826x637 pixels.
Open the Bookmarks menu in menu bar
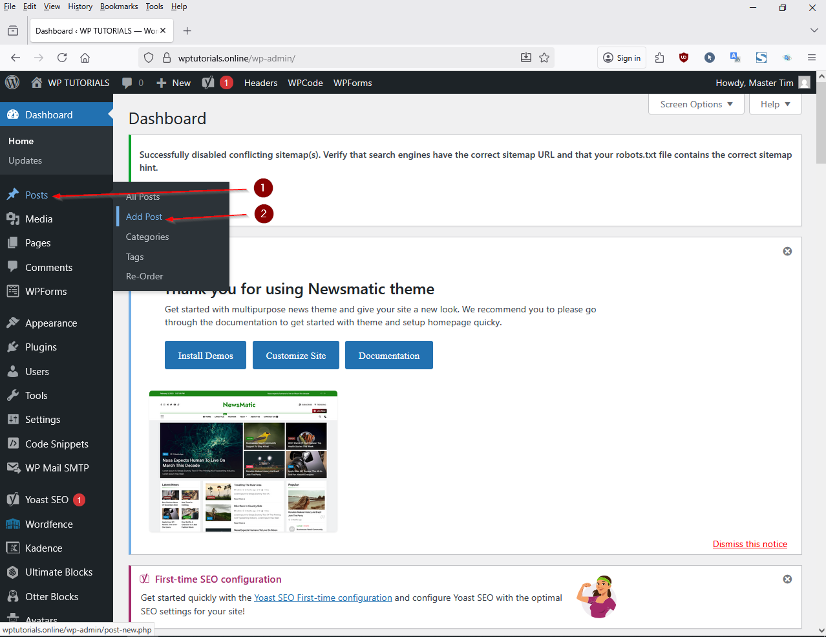pyautogui.click(x=119, y=6)
